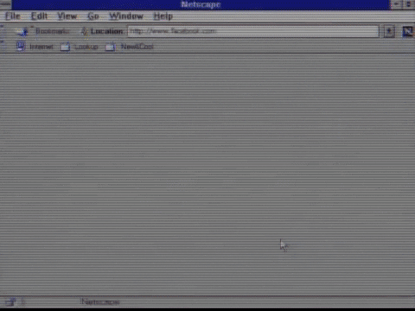
Task: Click inside the Location URL field
Action: tap(253, 31)
